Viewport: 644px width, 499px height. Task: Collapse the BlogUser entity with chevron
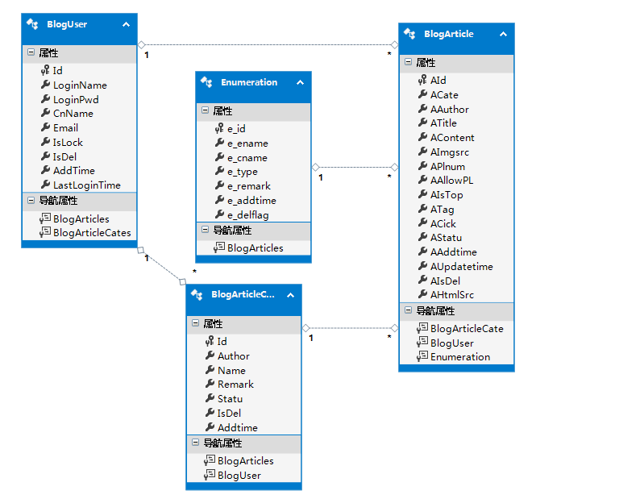point(126,25)
